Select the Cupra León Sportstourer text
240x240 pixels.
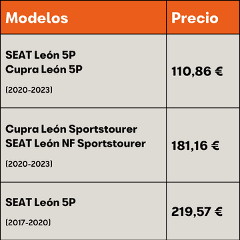71,129
